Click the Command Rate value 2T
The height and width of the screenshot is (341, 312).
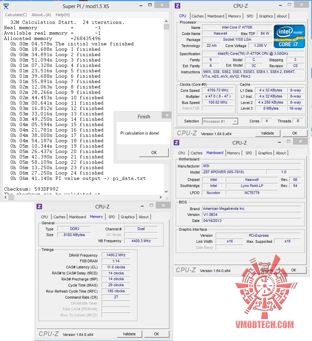[x=116, y=297]
